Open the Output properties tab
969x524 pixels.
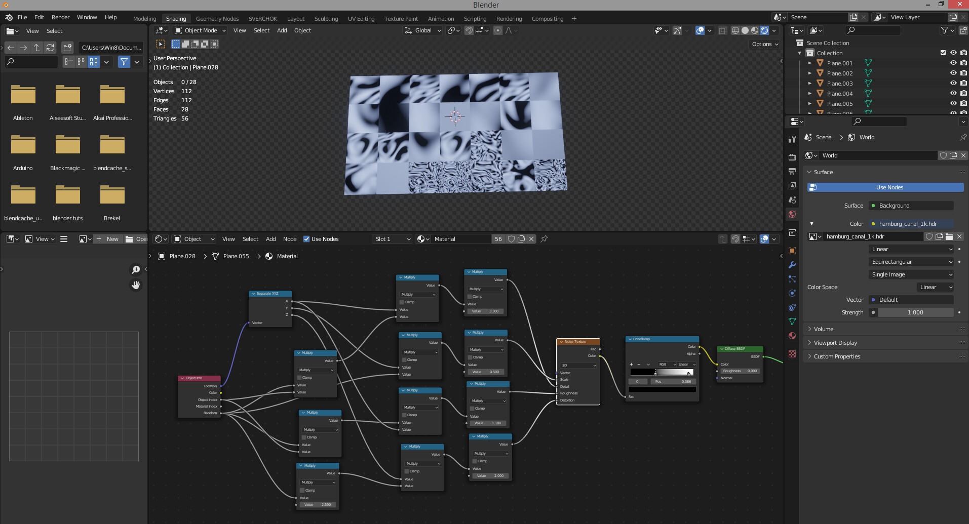pyautogui.click(x=792, y=172)
